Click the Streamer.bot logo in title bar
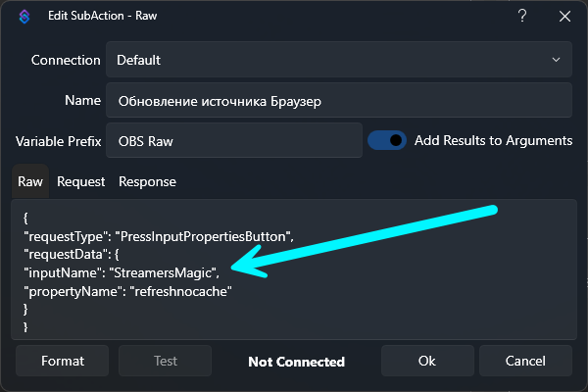The width and height of the screenshot is (588, 392). coord(22,17)
